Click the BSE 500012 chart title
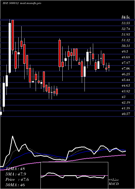 tap(22, 3)
